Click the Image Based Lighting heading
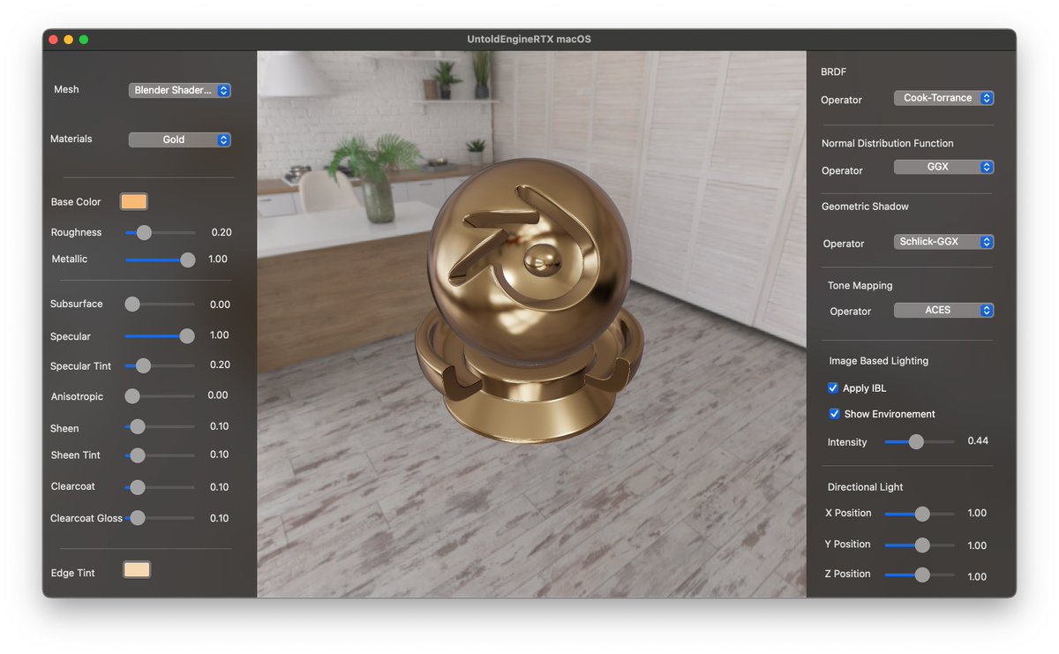The height and width of the screenshot is (654, 1059). pos(879,361)
